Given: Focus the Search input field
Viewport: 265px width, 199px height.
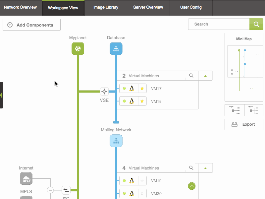Looking at the screenshot, I should (x=219, y=24).
